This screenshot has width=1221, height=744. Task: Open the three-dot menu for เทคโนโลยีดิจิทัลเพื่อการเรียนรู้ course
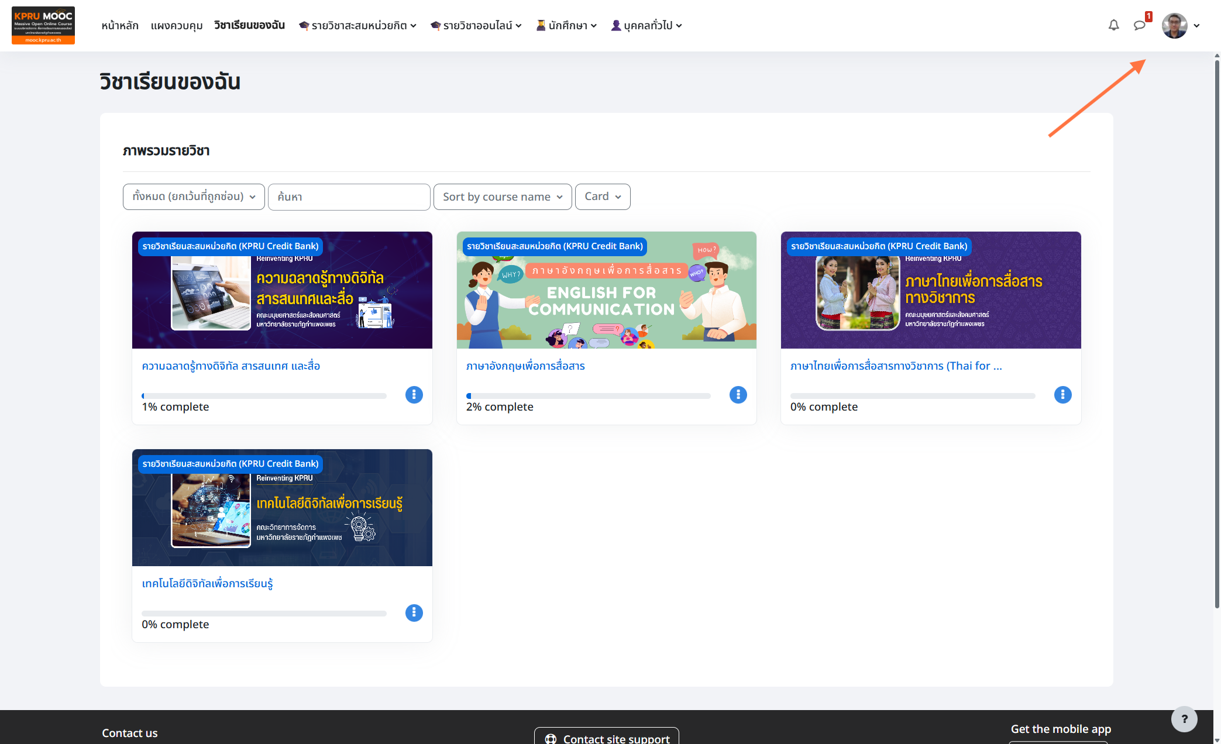tap(414, 612)
